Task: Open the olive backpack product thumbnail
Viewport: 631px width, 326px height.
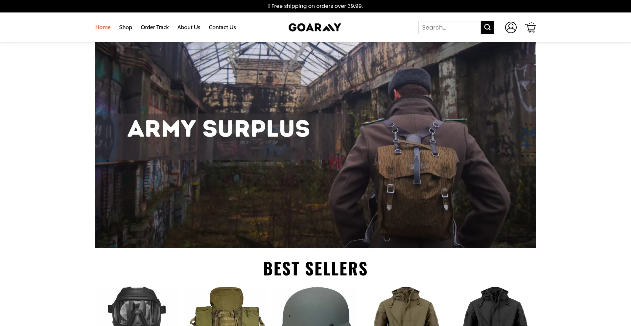Action: pos(226,306)
